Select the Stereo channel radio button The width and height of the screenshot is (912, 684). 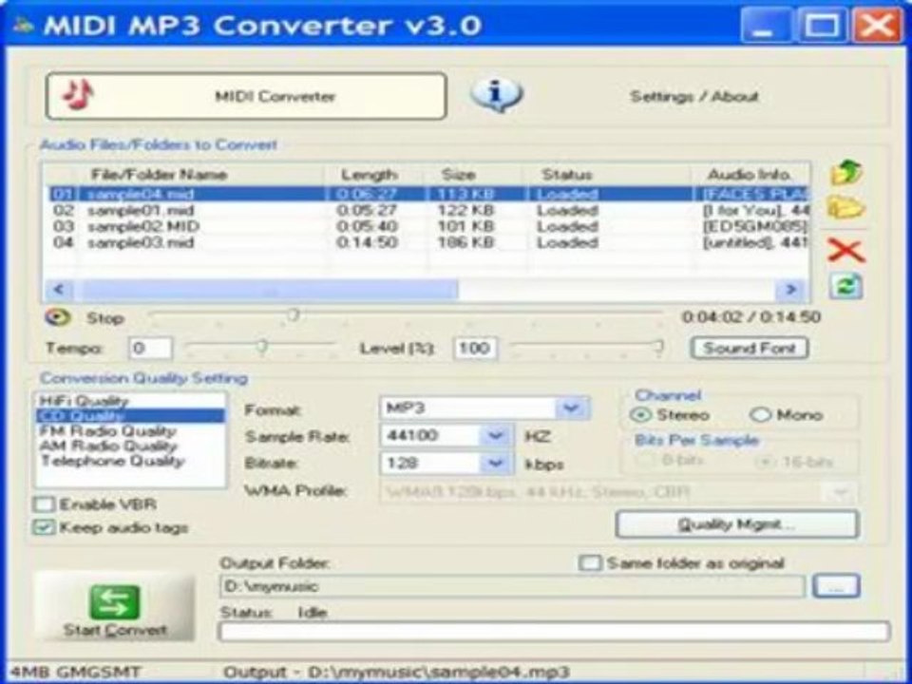click(x=641, y=415)
